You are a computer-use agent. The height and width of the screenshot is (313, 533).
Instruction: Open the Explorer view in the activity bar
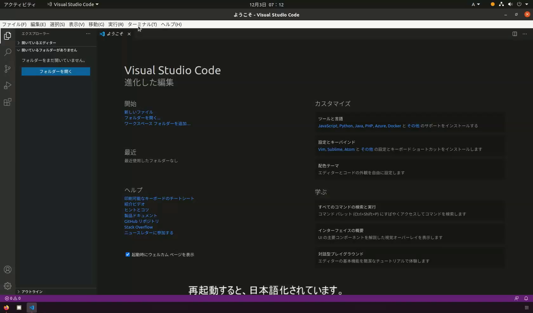7,36
